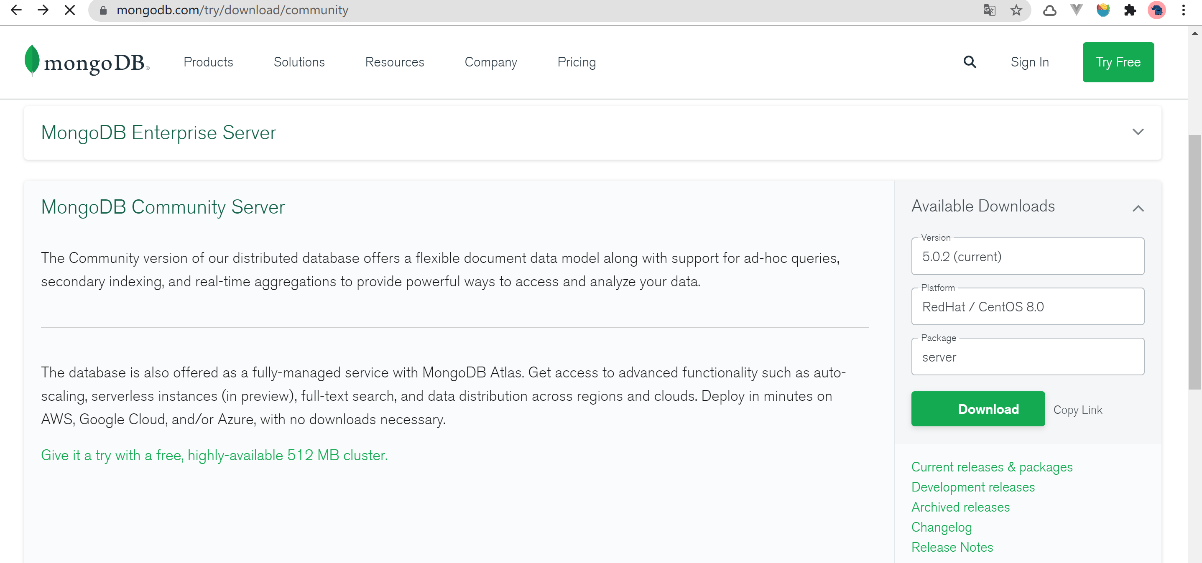Click the MongoDB leaf logo
This screenshot has width=1202, height=563.
point(31,61)
